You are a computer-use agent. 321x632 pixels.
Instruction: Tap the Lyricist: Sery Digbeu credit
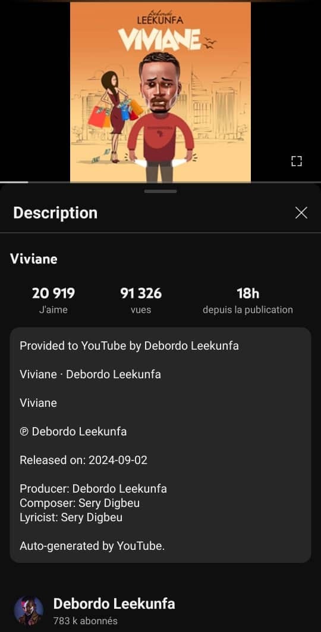tap(71, 517)
